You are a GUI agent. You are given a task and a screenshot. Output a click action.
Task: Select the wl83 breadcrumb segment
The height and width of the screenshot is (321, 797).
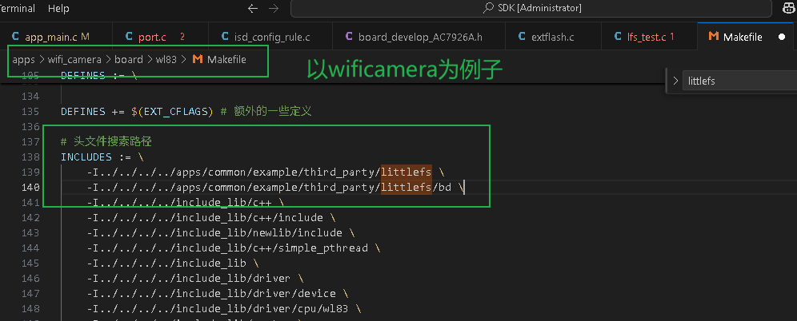(166, 59)
